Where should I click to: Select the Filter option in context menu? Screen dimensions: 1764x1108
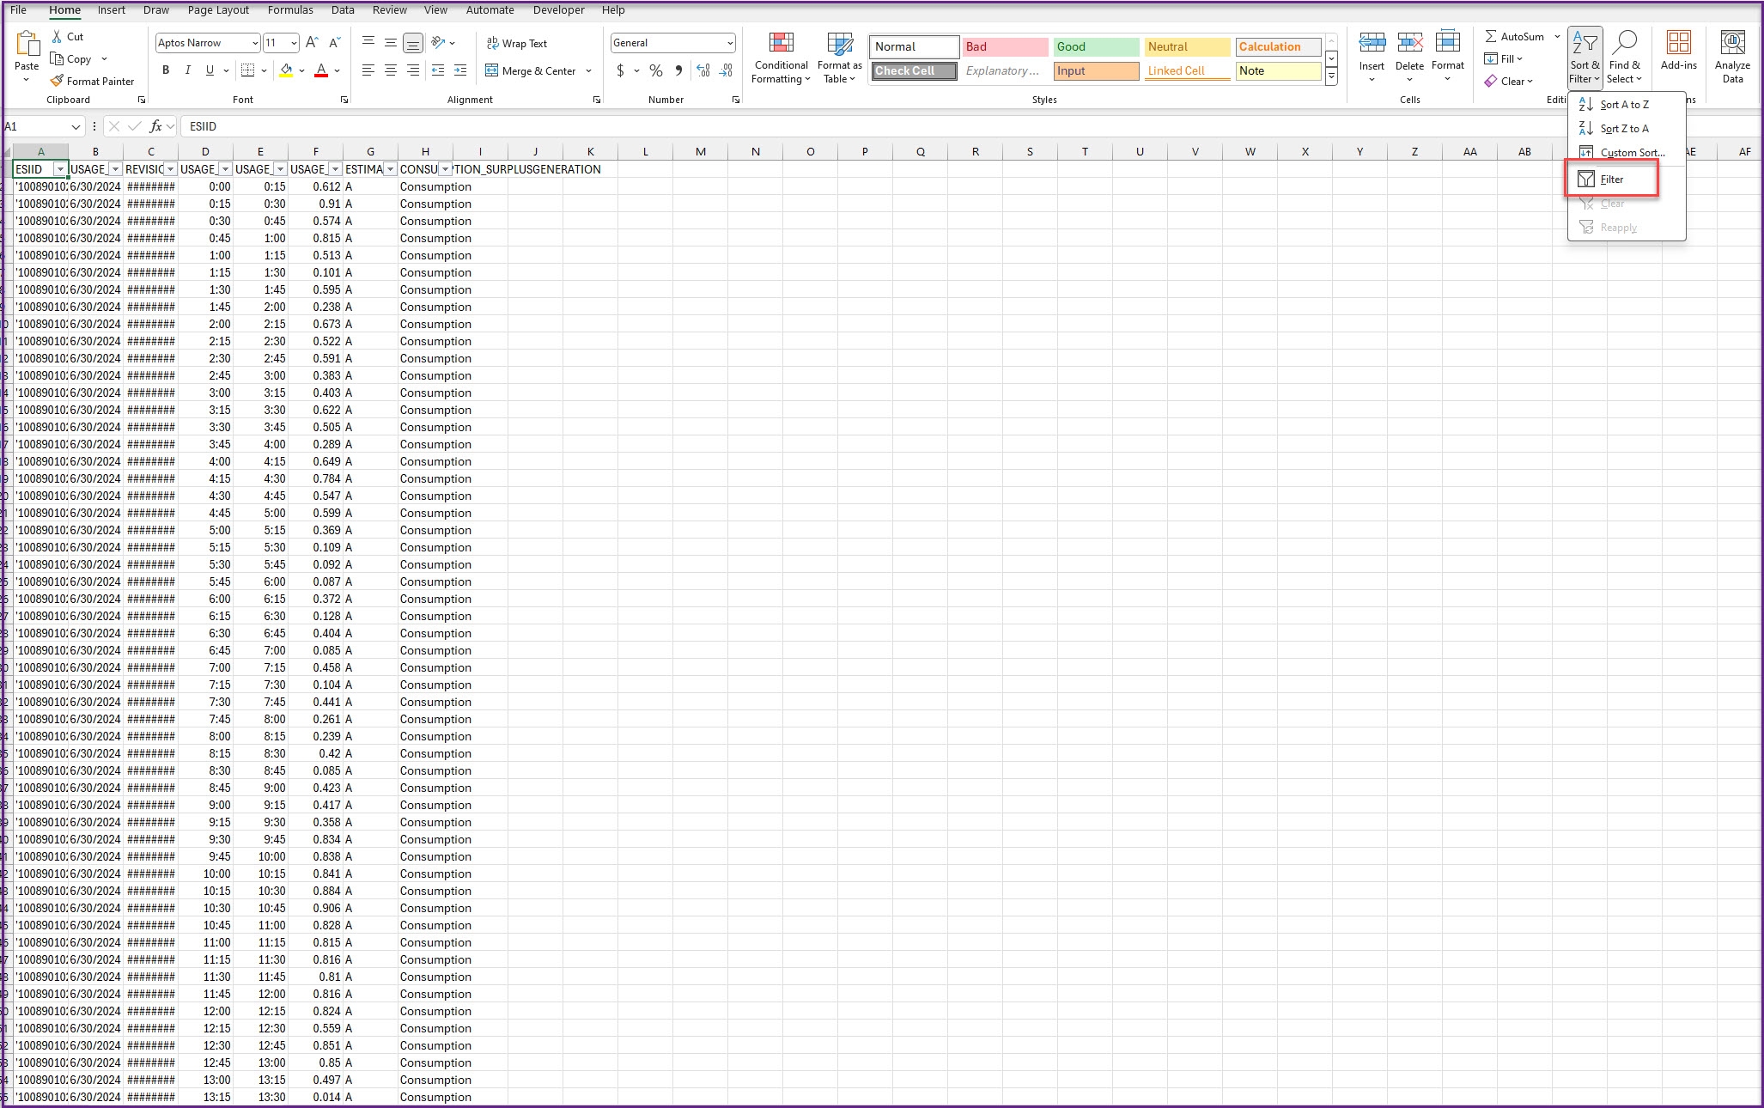pos(1611,179)
